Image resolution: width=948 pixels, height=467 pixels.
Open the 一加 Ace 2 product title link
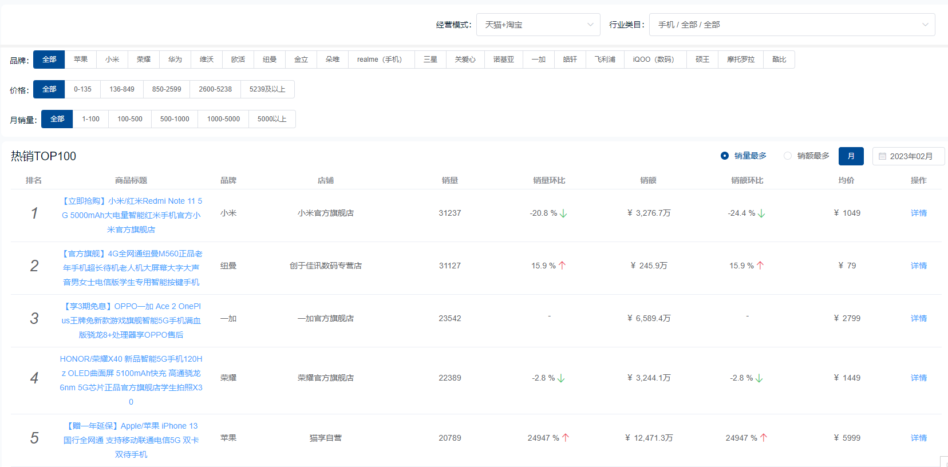131,320
